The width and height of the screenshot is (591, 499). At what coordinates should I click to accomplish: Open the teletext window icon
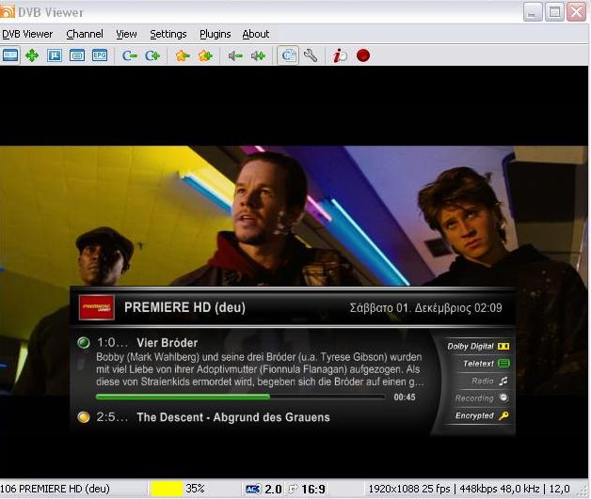(77, 55)
